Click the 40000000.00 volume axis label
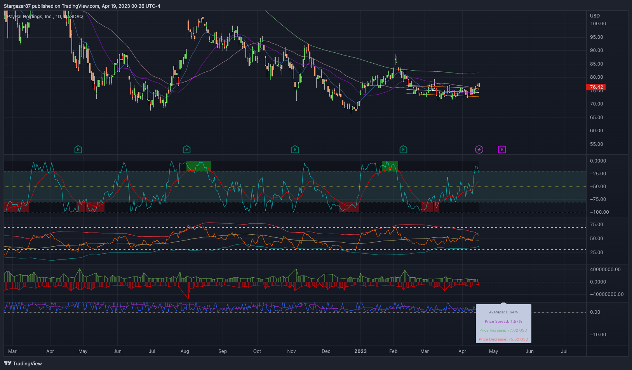This screenshot has width=632, height=370. pyautogui.click(x=606, y=270)
